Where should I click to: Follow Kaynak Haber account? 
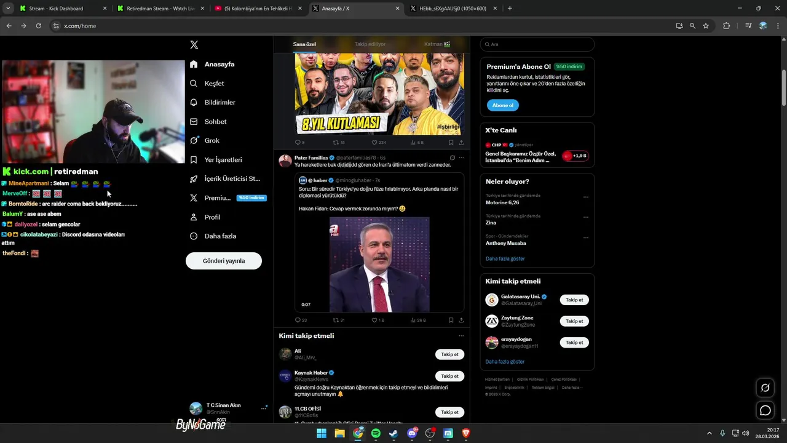click(x=449, y=376)
